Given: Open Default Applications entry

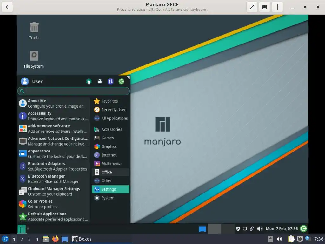Looking at the screenshot, I should tap(53, 216).
